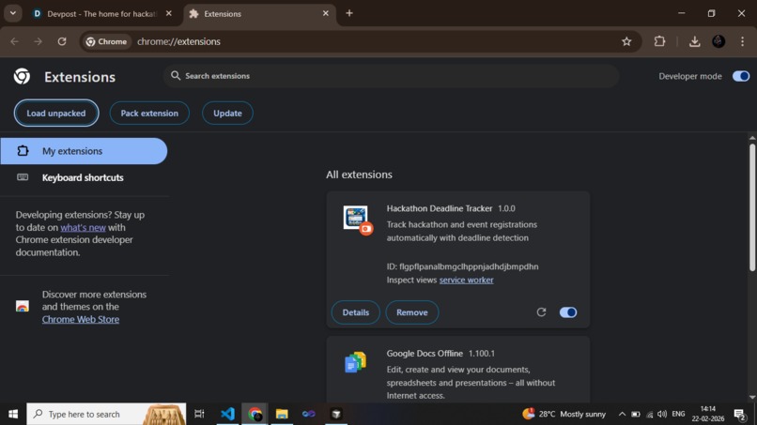Click the chrome://extensions address bar

pos(360,41)
